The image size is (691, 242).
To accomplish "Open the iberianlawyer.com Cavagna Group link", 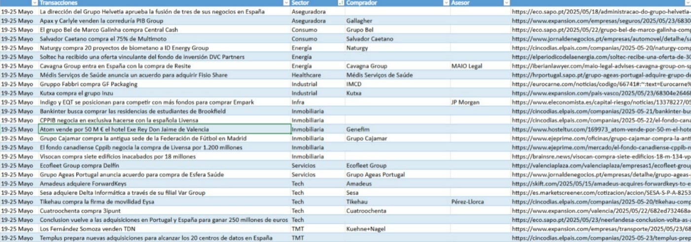I will click(601, 66).
